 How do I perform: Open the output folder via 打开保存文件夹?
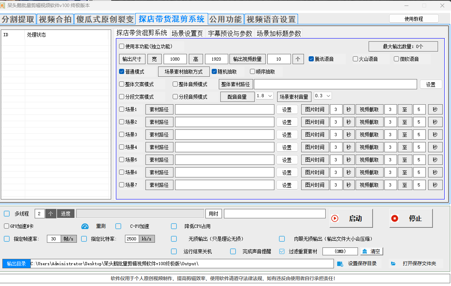tap(414, 264)
